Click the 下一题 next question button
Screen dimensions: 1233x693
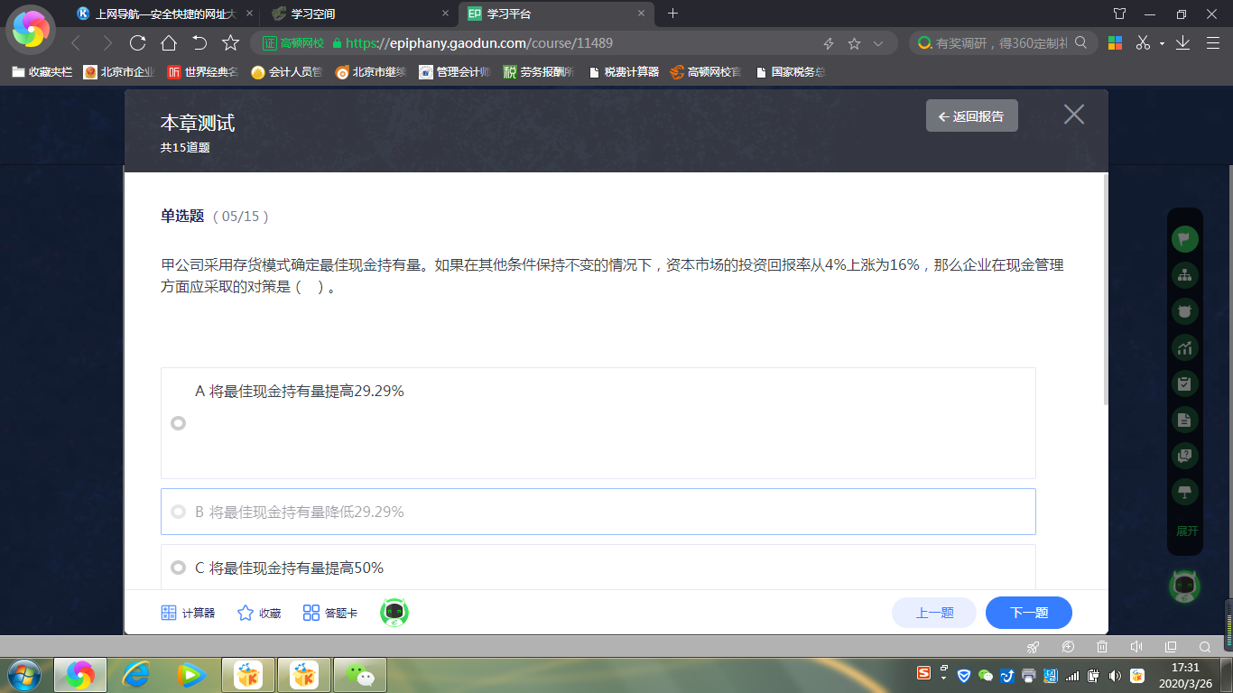tap(1028, 613)
